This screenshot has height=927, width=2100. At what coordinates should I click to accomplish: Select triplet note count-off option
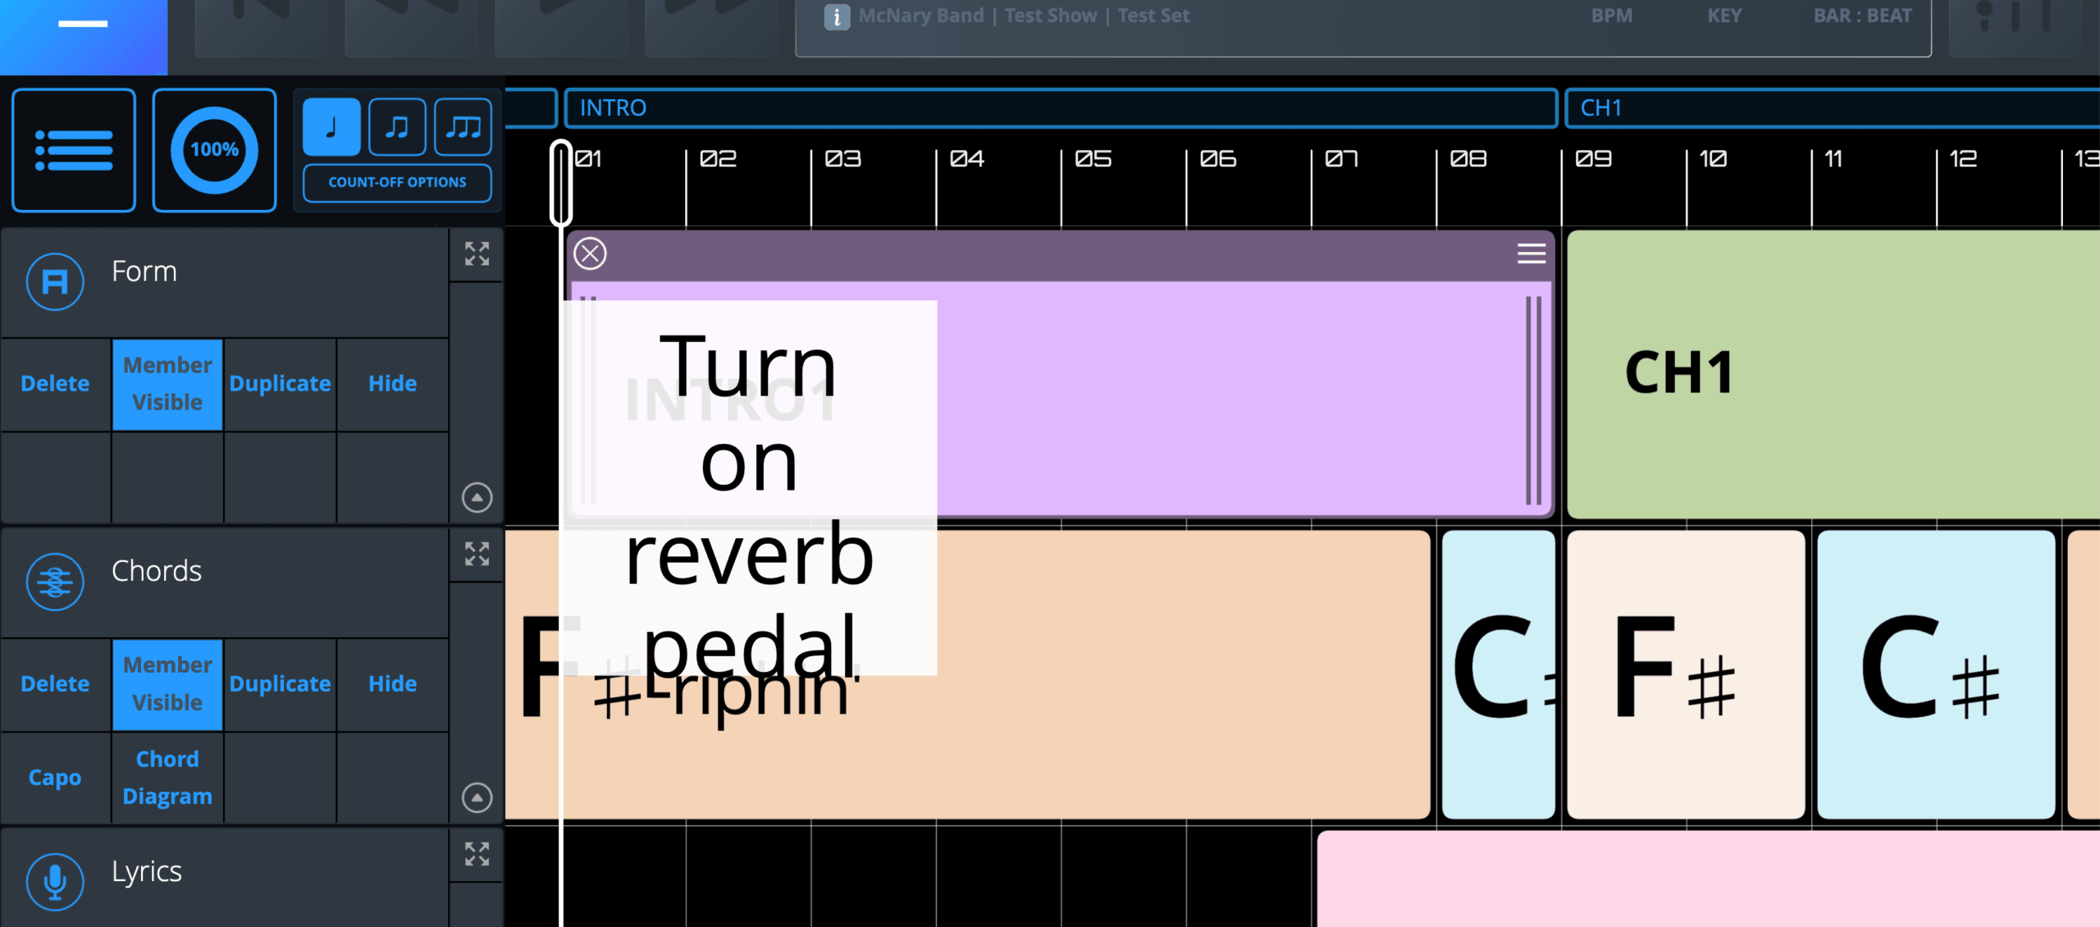click(x=463, y=127)
